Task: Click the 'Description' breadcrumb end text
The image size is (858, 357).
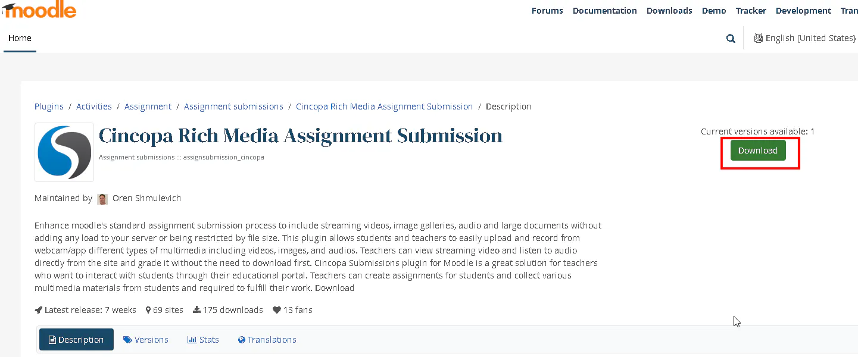Action: 508,107
